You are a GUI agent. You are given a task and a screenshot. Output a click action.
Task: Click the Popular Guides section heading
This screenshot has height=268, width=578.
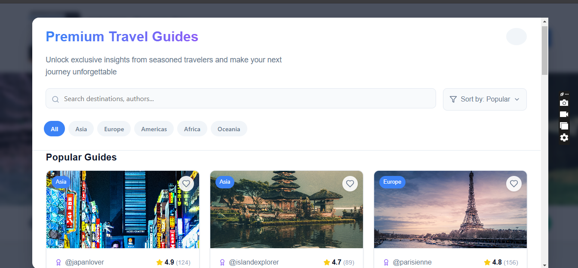81,157
